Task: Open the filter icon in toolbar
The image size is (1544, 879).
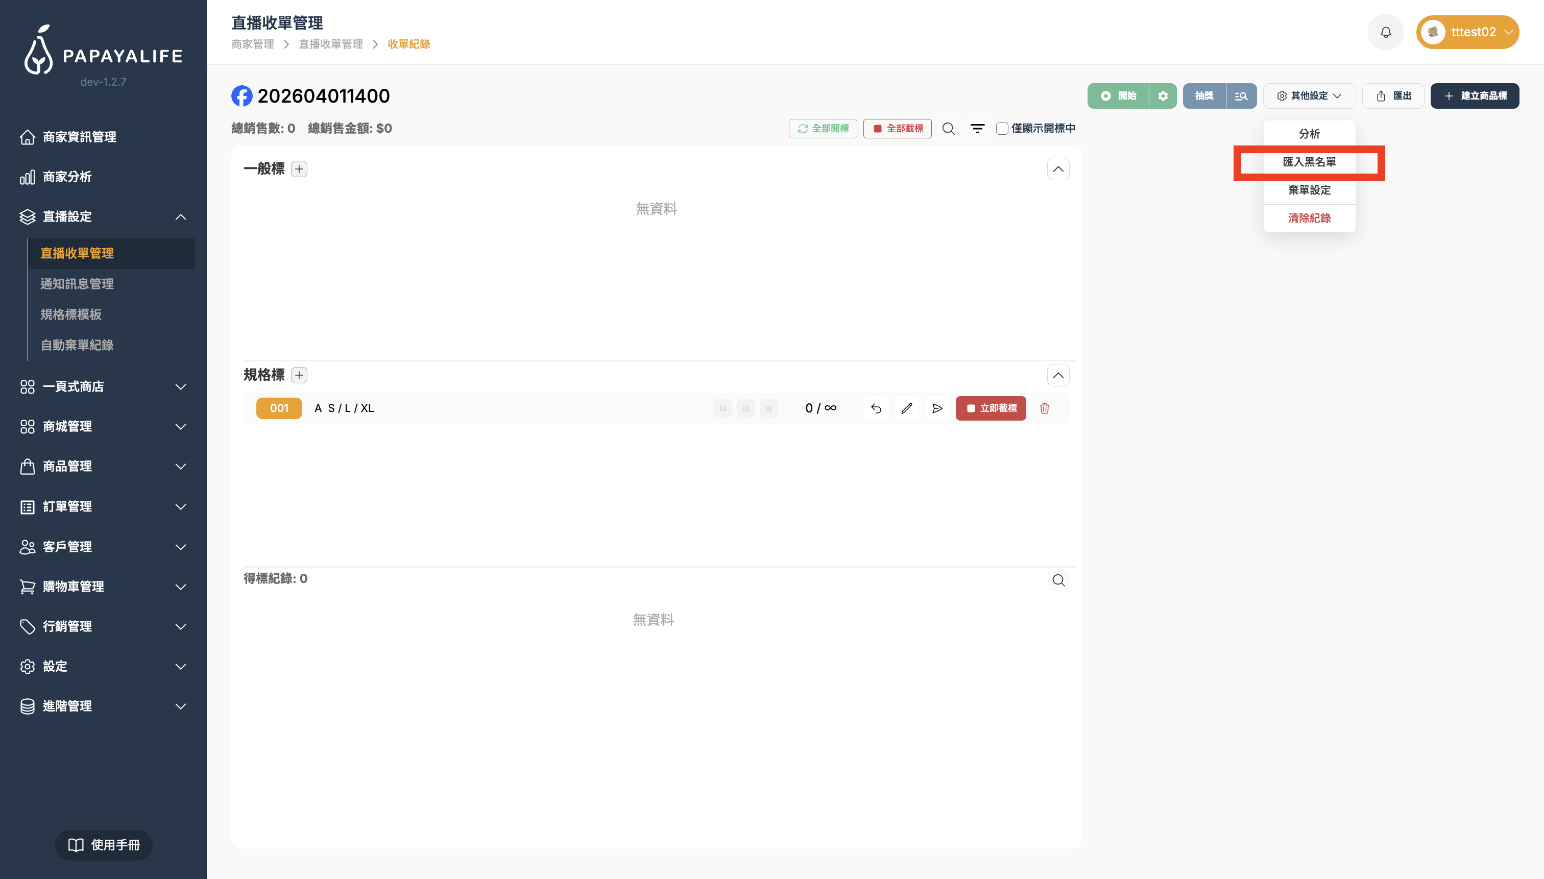Action: 977,129
